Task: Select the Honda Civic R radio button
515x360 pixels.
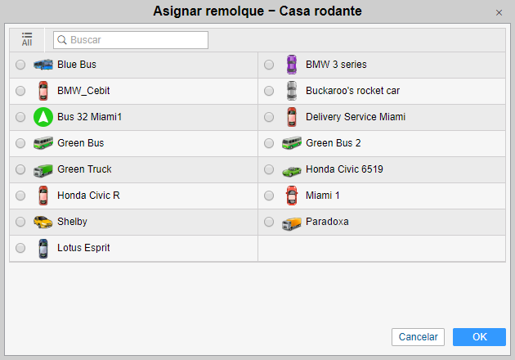Action: pos(20,196)
